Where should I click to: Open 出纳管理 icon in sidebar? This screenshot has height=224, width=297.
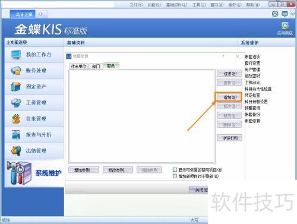pos(16,151)
